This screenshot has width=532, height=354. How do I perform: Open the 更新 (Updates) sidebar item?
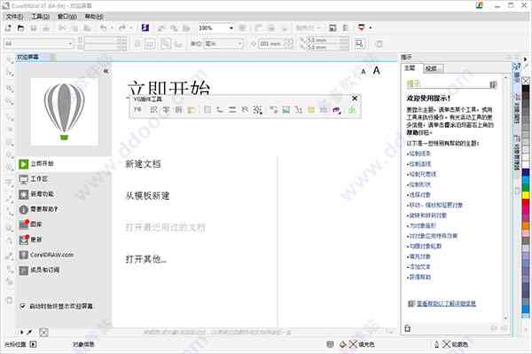[64, 240]
